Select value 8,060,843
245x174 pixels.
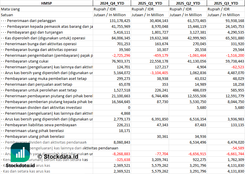pos(122,142)
